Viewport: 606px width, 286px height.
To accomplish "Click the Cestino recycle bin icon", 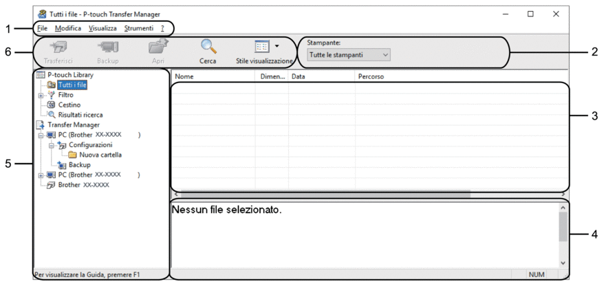I will (52, 104).
